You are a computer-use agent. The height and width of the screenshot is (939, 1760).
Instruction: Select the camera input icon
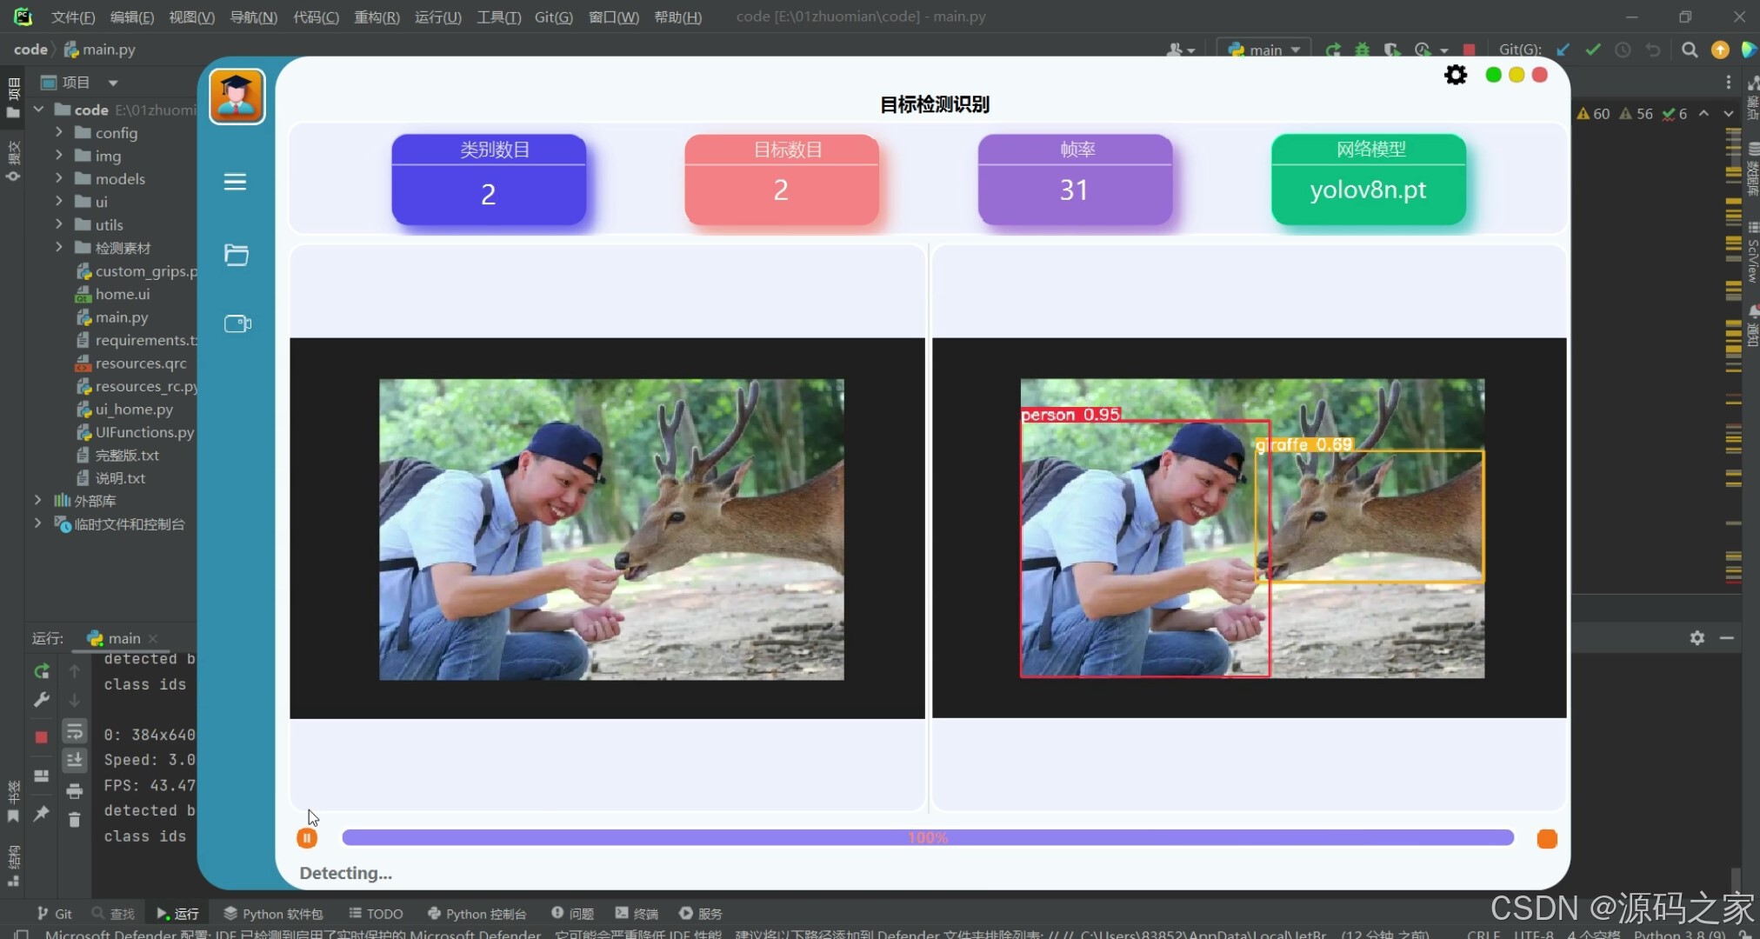coord(237,323)
